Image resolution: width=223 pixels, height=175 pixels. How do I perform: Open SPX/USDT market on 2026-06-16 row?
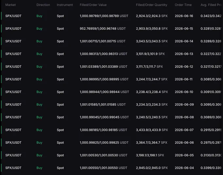coord(13,16)
